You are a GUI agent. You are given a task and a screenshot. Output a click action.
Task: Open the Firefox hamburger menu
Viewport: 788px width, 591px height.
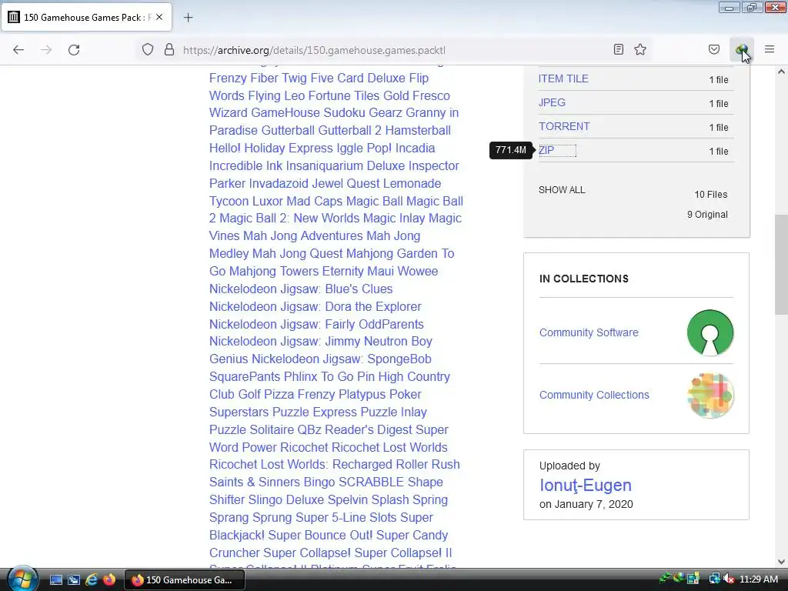[x=770, y=49]
